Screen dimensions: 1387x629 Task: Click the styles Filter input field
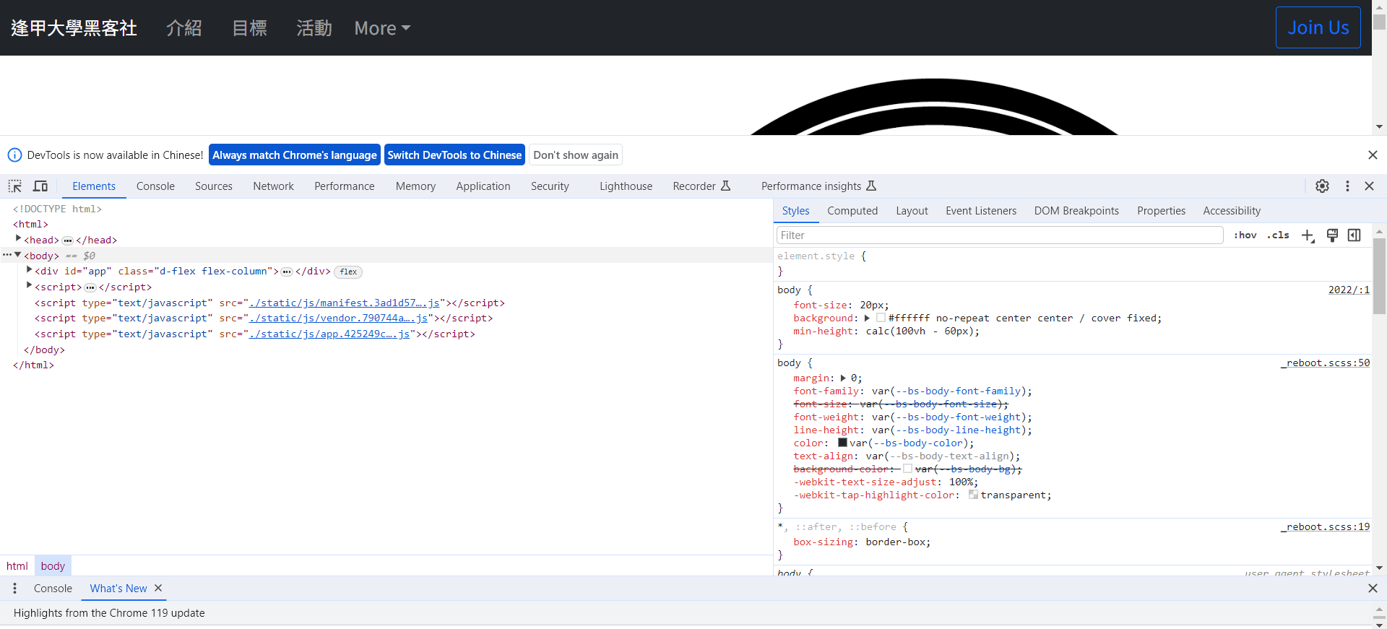(x=1000, y=235)
